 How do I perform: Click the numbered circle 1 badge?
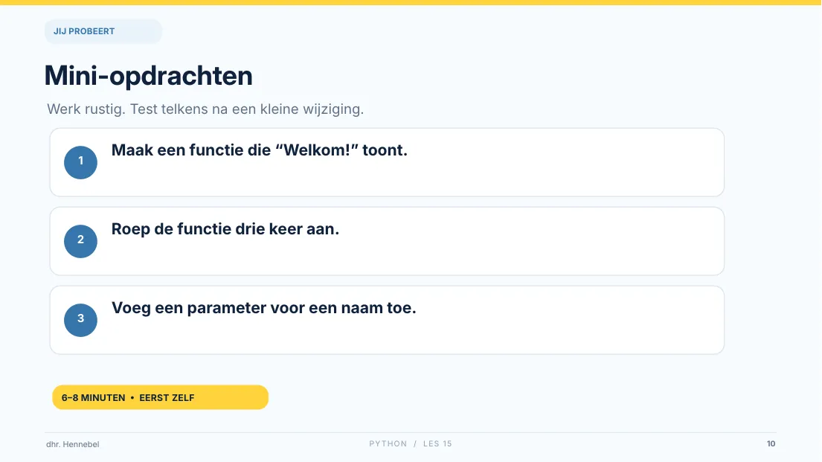[x=81, y=163]
